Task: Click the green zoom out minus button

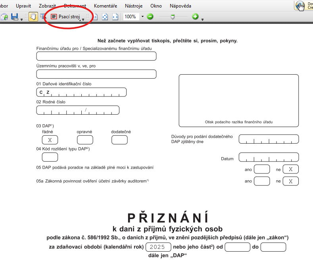Action: tap(150, 17)
